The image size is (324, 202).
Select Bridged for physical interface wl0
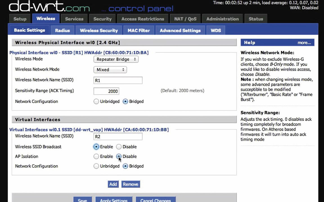pos(125,101)
